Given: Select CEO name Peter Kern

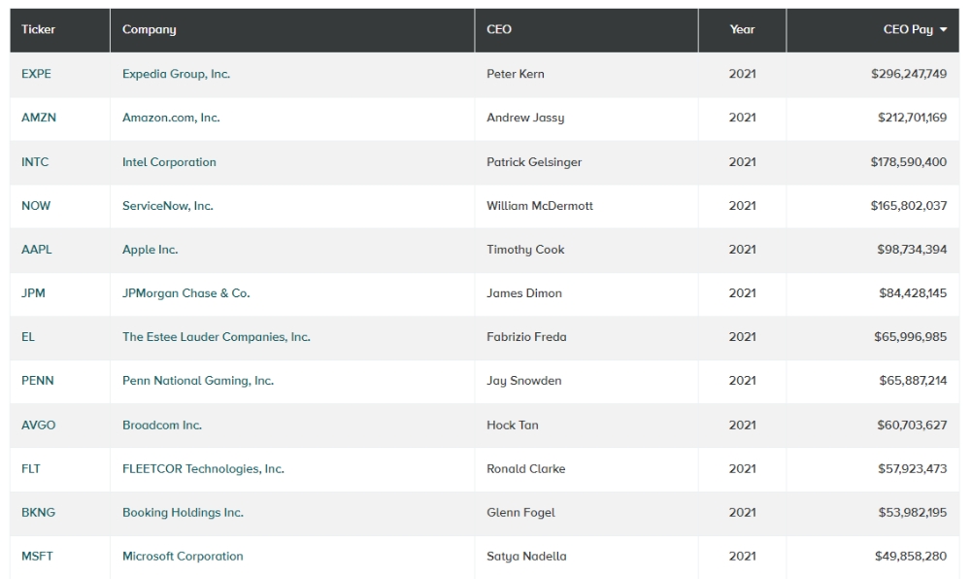Looking at the screenshot, I should pyautogui.click(x=516, y=74).
